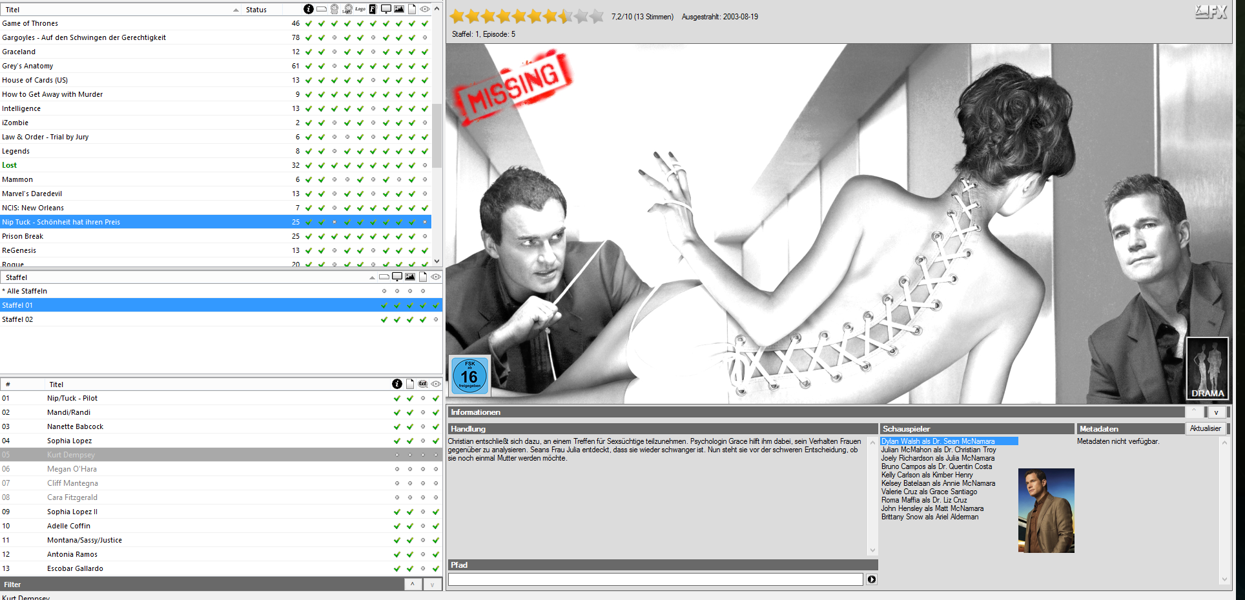Click the Staffel column header label

pyautogui.click(x=17, y=277)
